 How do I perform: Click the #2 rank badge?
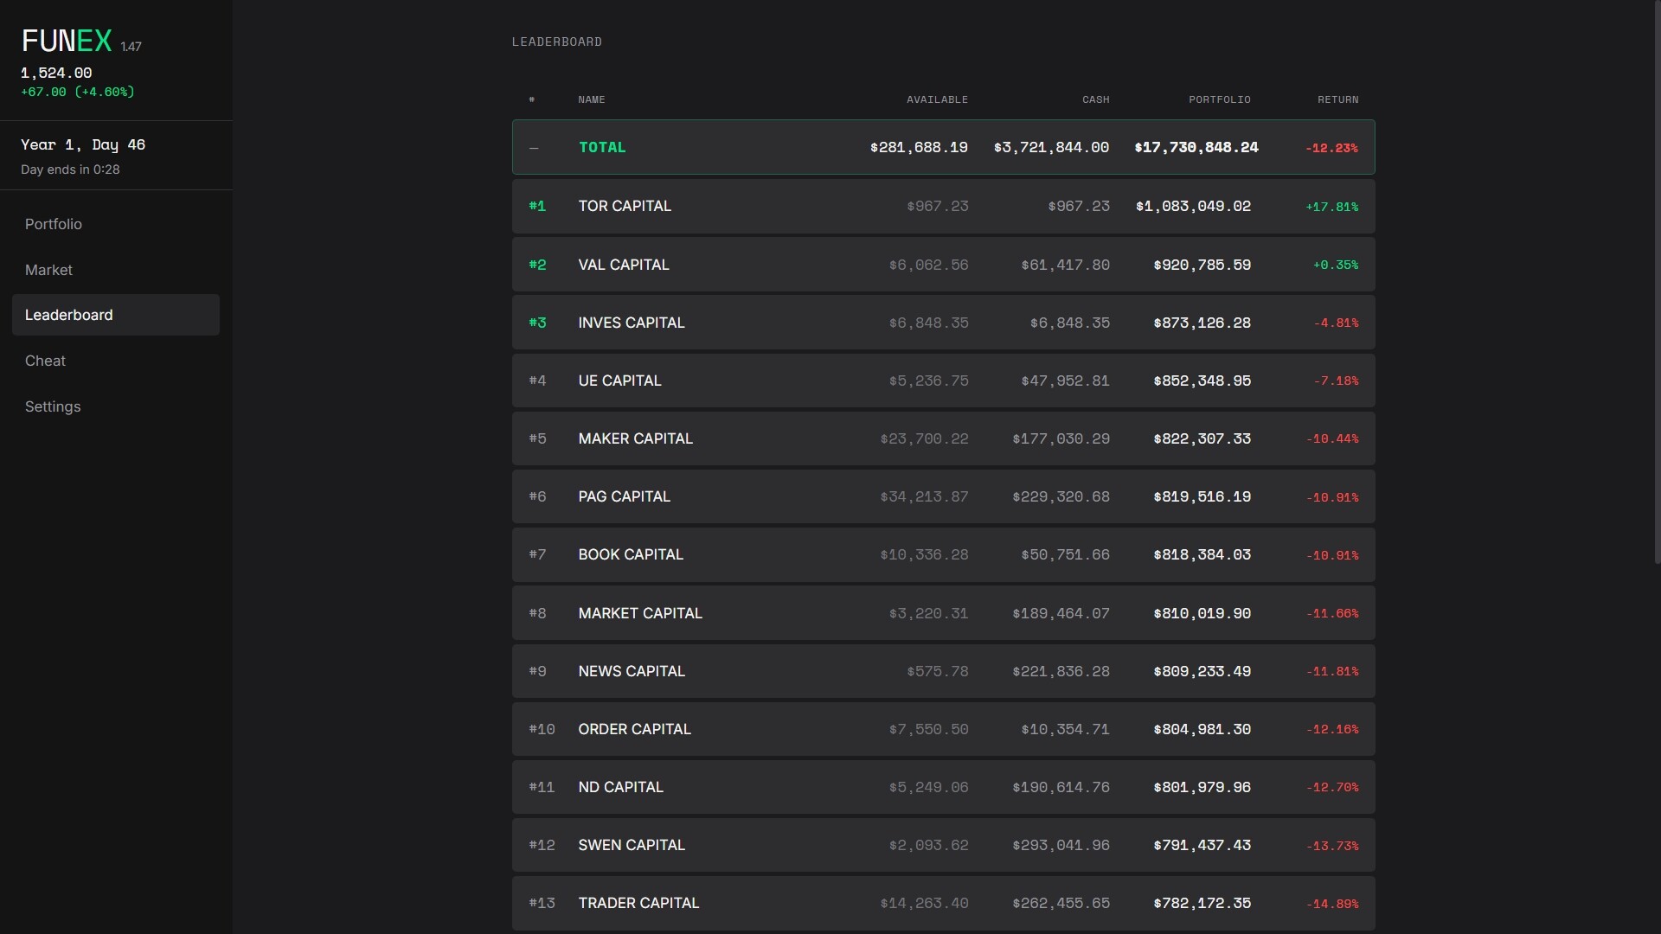click(537, 265)
